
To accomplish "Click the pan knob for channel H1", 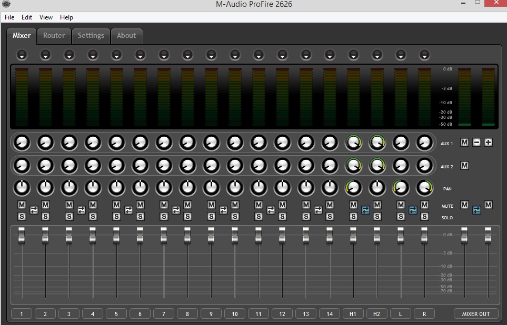I will 353,188.
